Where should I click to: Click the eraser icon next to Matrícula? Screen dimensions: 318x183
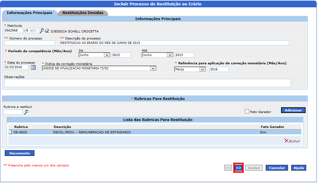pos(47,31)
